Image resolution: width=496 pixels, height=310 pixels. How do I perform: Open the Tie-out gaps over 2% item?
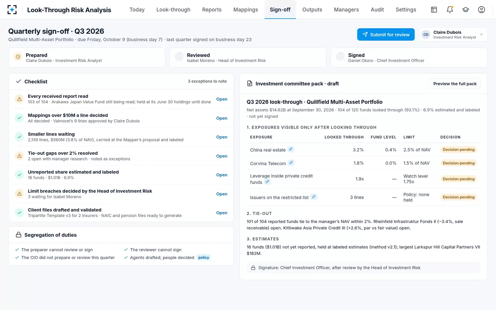click(221, 156)
